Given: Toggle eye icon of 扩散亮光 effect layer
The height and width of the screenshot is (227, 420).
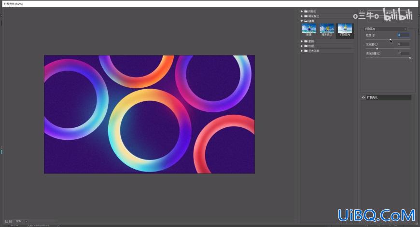Looking at the screenshot, I should (364, 97).
